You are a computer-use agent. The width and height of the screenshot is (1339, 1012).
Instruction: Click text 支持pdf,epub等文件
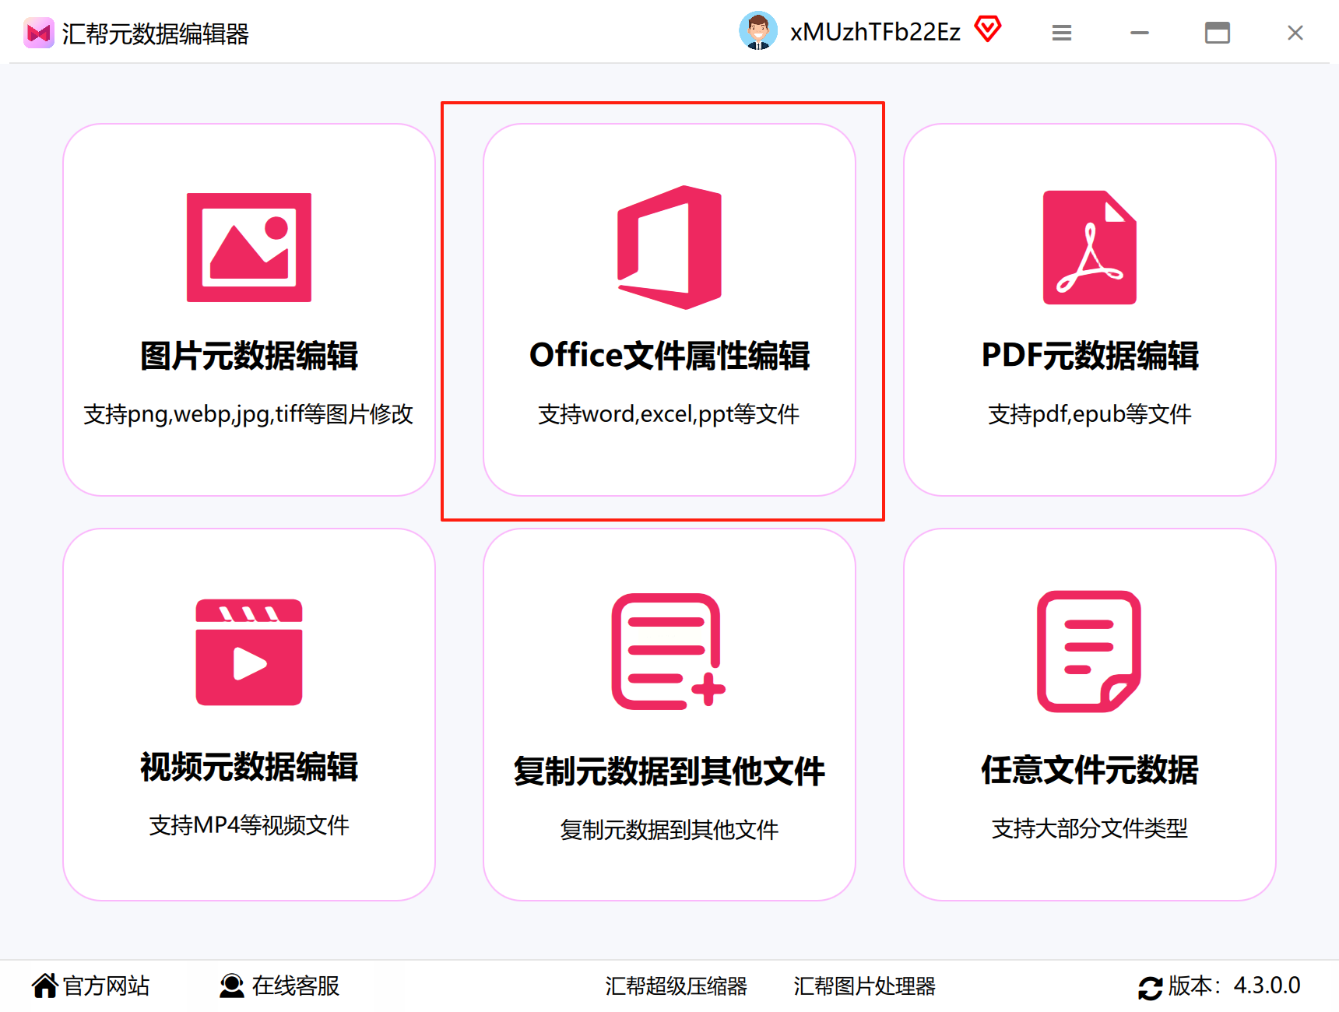(1090, 414)
